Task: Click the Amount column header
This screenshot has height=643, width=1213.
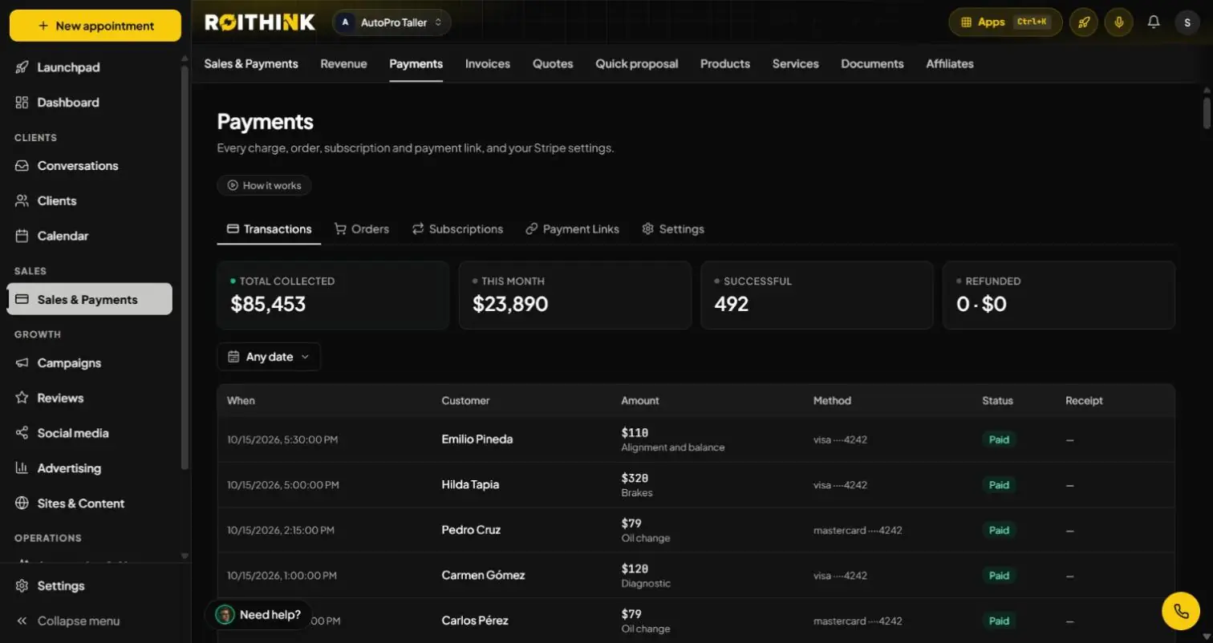Action: pyautogui.click(x=640, y=401)
